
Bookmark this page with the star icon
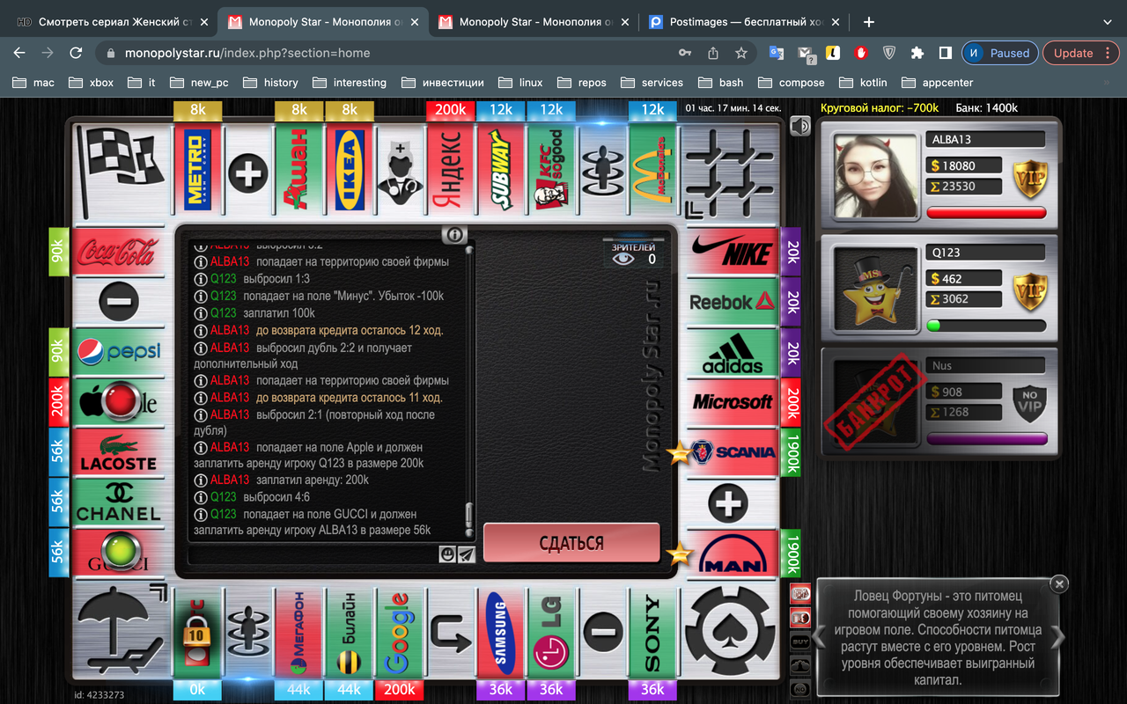pos(741,53)
